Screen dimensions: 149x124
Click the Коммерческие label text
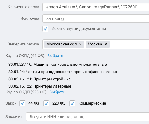point(92,103)
